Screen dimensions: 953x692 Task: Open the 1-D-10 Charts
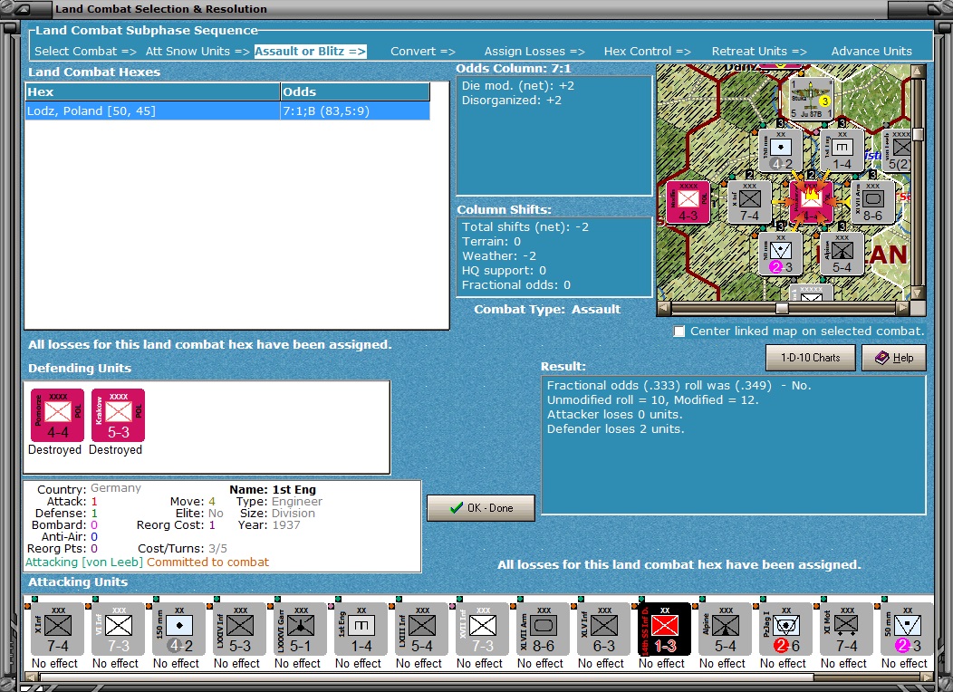810,358
